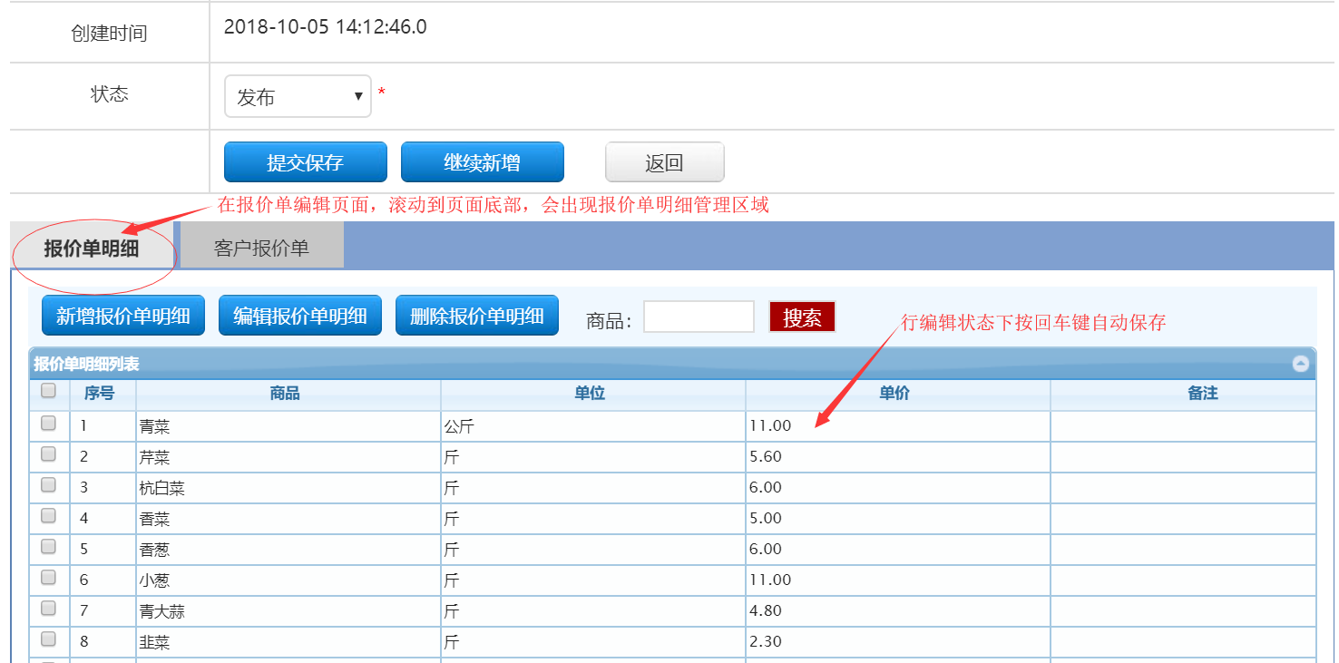Click the 继续新增 button
Viewport: 1339px width, 663px height.
[x=482, y=162]
